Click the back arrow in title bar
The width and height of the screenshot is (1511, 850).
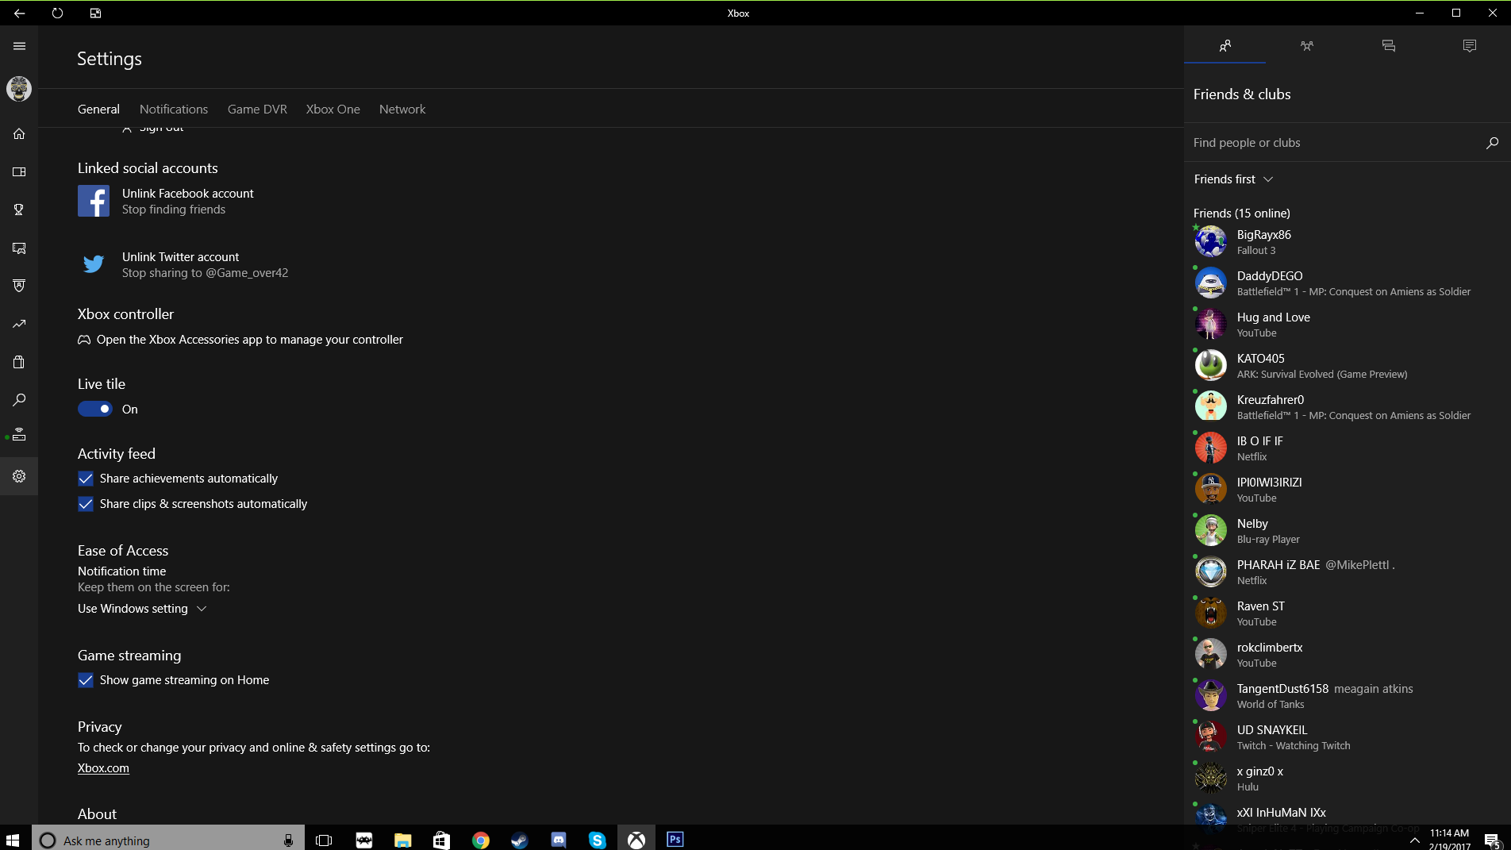(x=19, y=13)
